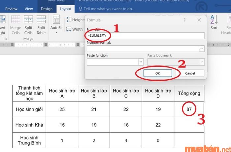Click the 'Học sinh Khá' row label
Image resolution: width=231 pixels, height=152 pixels.
point(29,125)
